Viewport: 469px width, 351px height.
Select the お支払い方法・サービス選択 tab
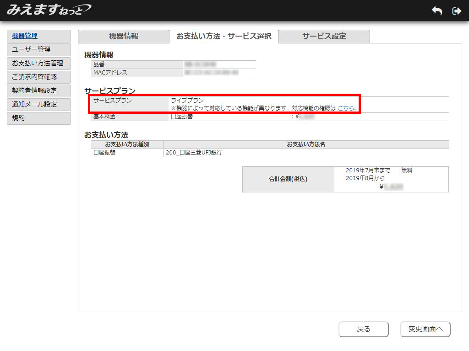[224, 37]
